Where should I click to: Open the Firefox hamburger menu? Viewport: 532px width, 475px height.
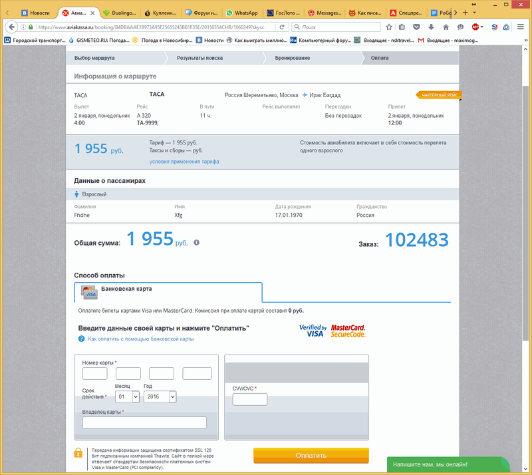(521, 27)
